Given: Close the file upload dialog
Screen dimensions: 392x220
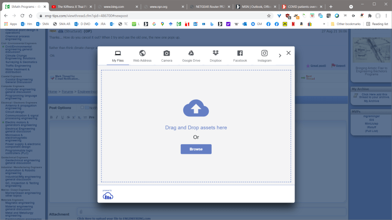Looking at the screenshot, I should point(289,53).
